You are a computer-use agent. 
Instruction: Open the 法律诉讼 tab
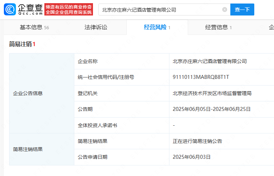[x=96, y=27]
